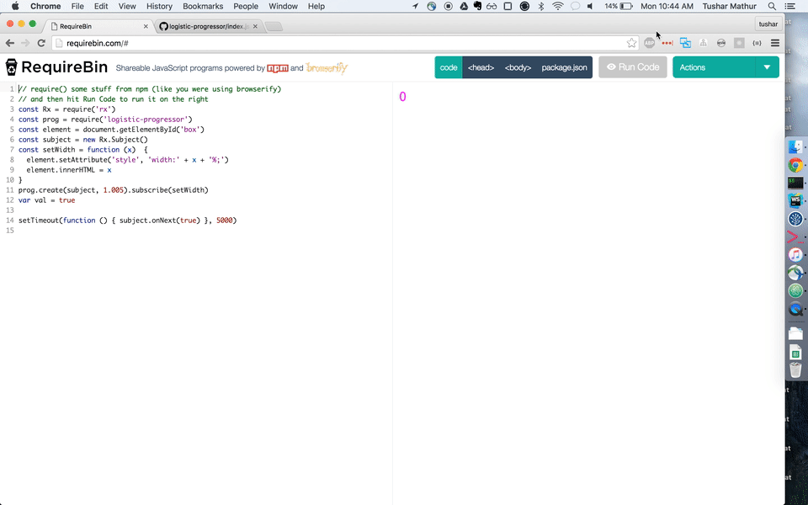Click the volume icon in menu bar
Image resolution: width=808 pixels, height=505 pixels.
pyautogui.click(x=589, y=6)
